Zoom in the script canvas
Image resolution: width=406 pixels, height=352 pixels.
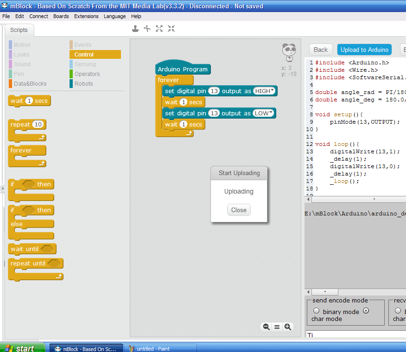click(x=288, y=327)
